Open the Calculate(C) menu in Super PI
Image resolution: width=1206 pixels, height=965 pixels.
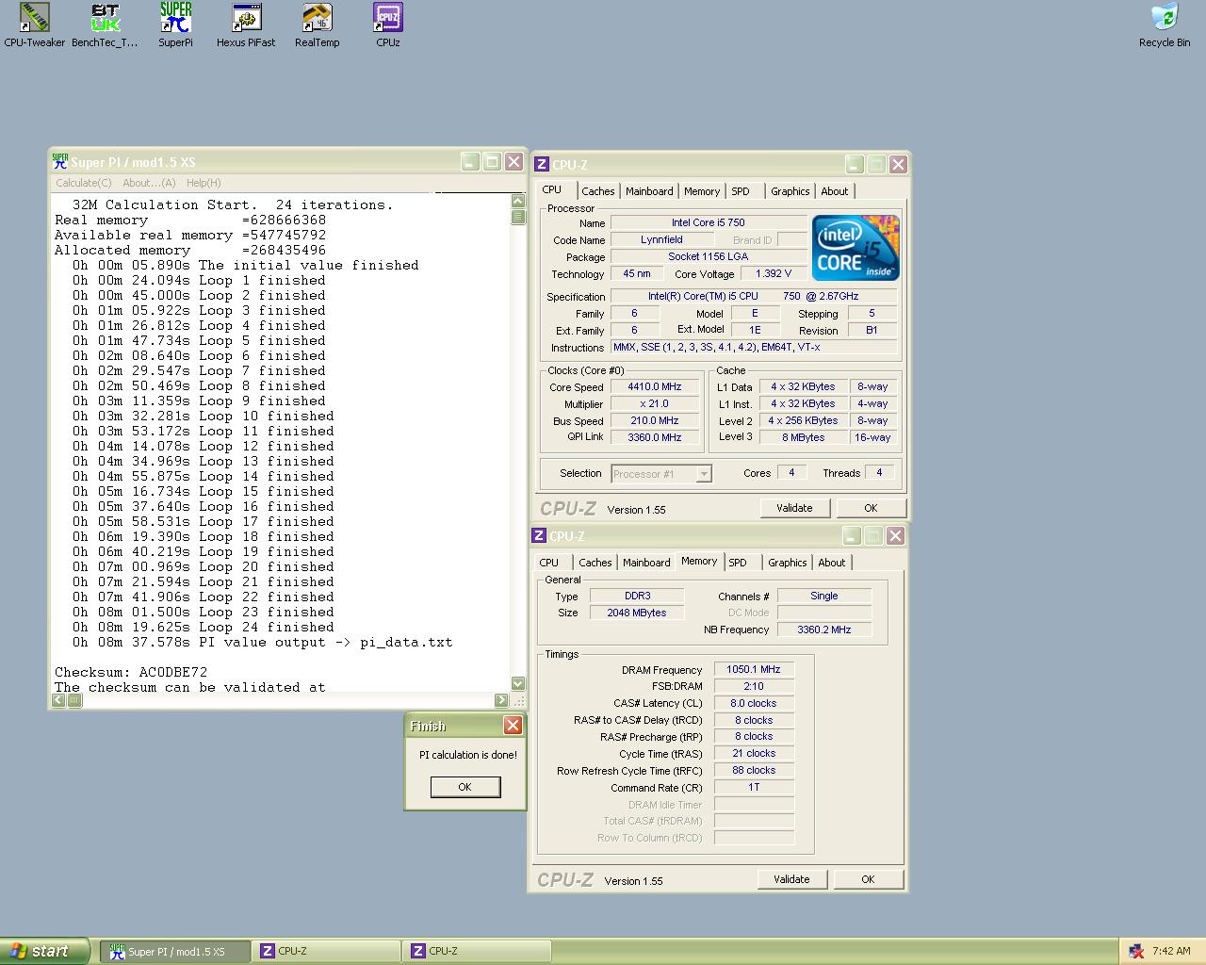83,183
